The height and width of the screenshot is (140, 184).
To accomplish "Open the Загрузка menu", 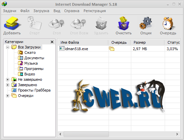I will [41, 11].
